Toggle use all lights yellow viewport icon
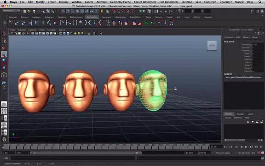 point(75,33)
